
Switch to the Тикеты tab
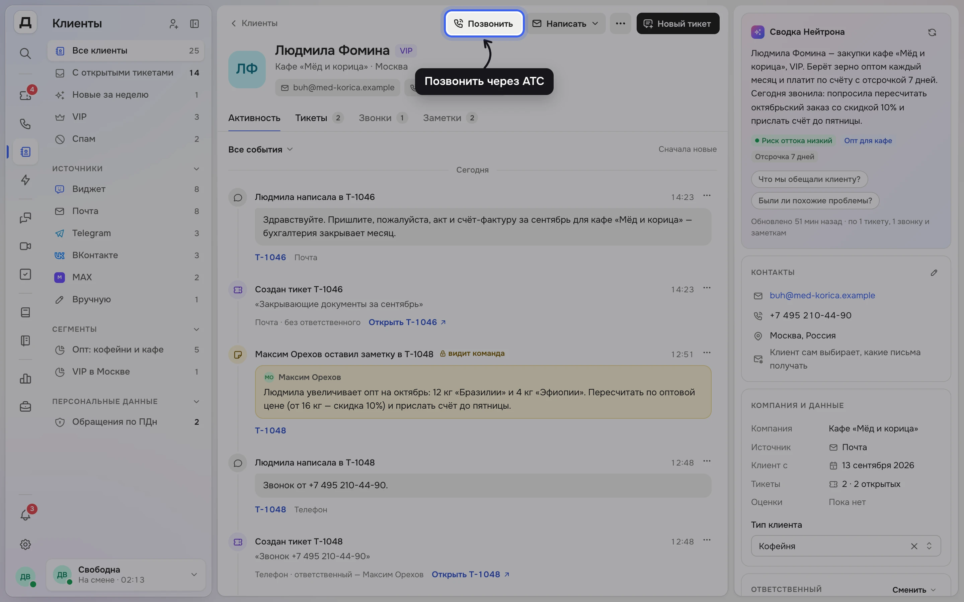pos(319,118)
